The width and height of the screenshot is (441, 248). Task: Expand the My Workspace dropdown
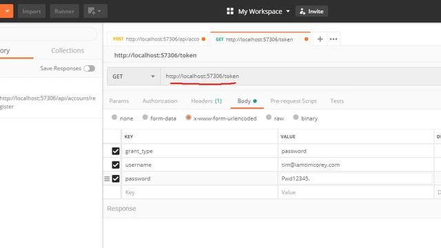(x=264, y=11)
